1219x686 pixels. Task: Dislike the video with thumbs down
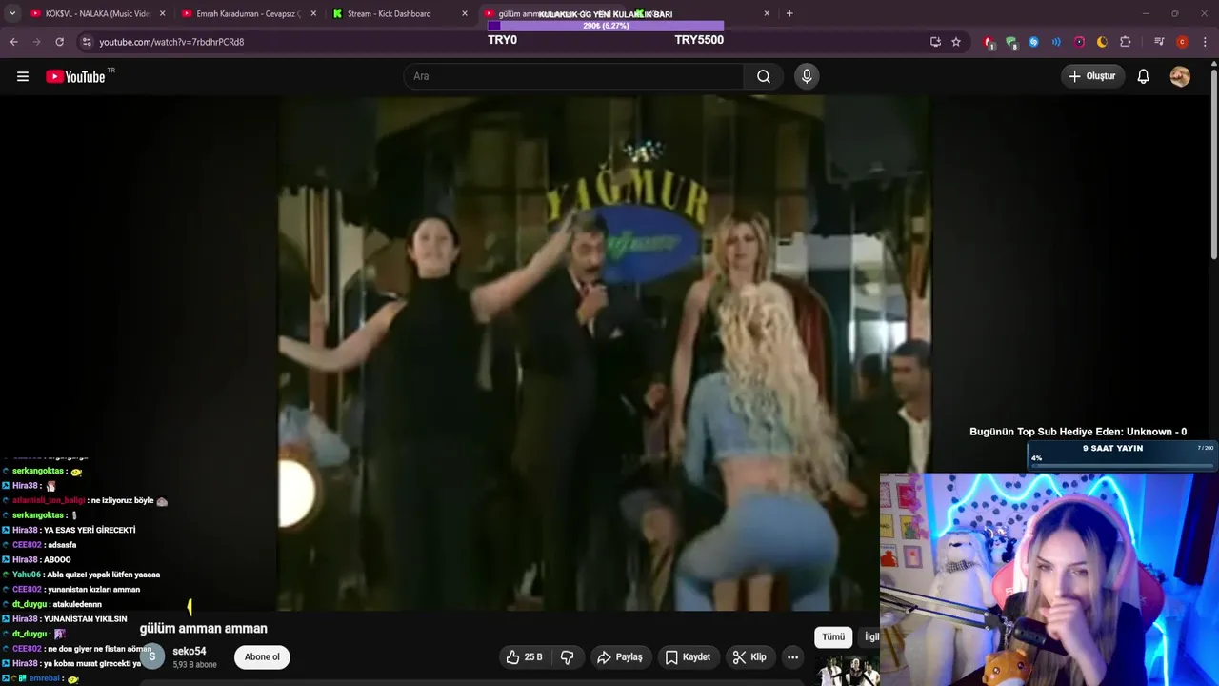[x=568, y=656]
